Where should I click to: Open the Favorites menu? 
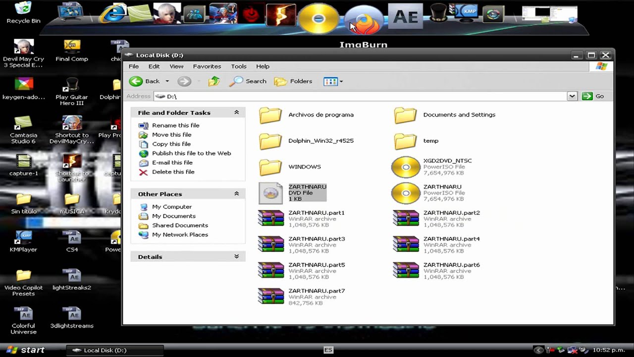pos(207,66)
